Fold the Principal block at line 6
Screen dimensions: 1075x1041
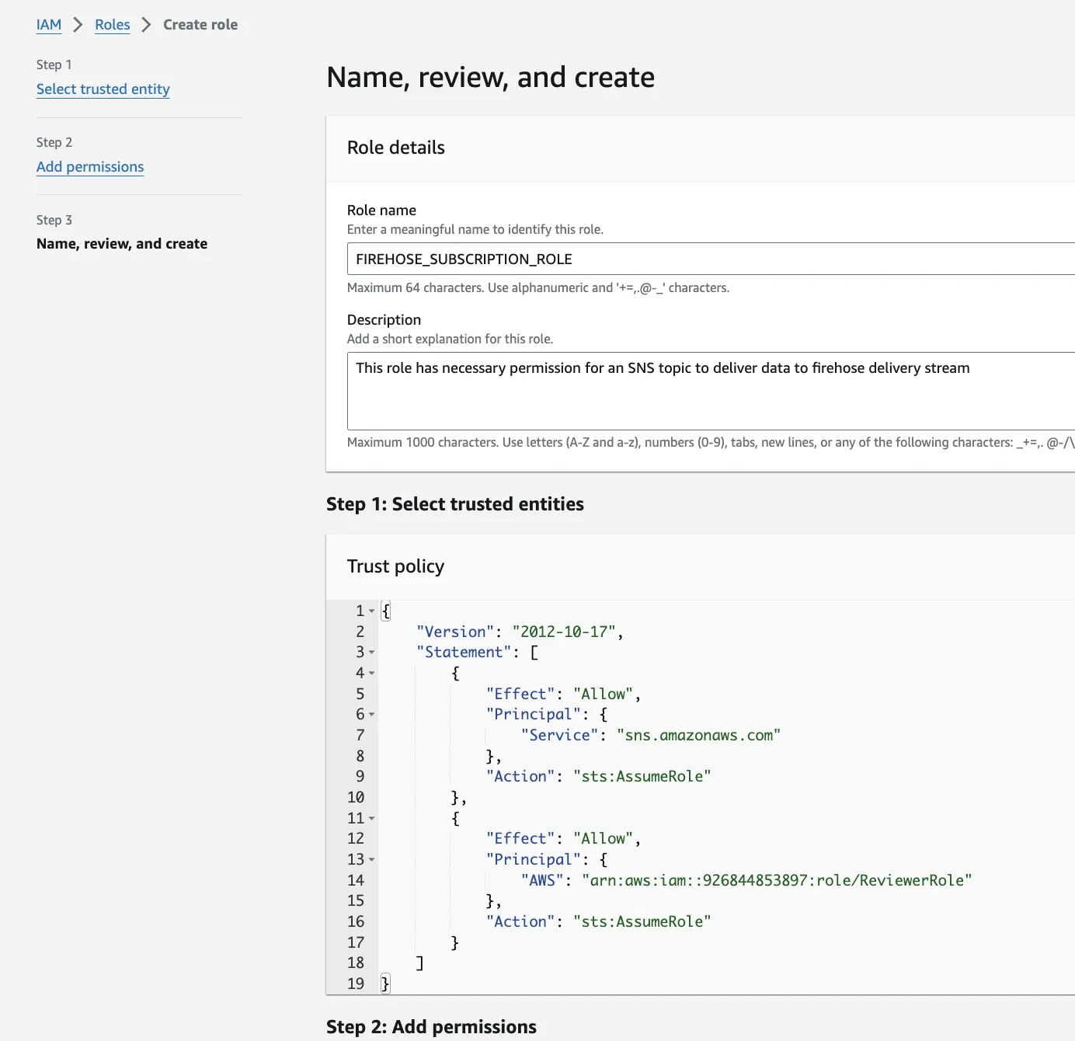pyautogui.click(x=372, y=715)
